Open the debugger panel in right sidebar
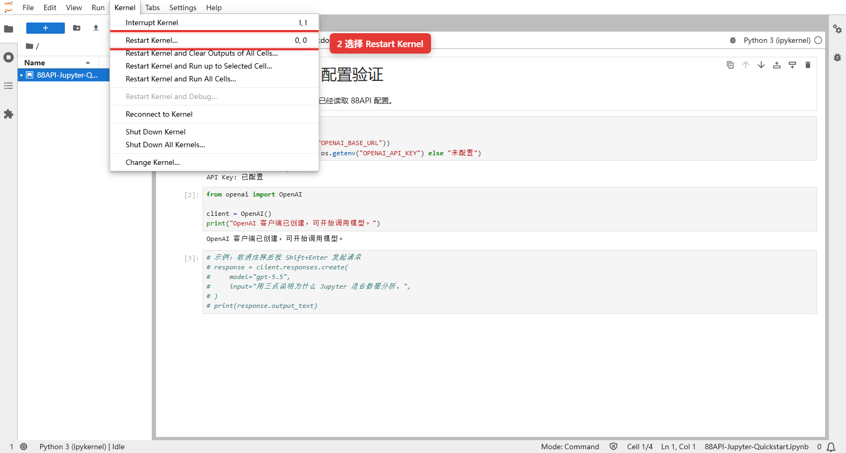The width and height of the screenshot is (846, 453). [837, 57]
